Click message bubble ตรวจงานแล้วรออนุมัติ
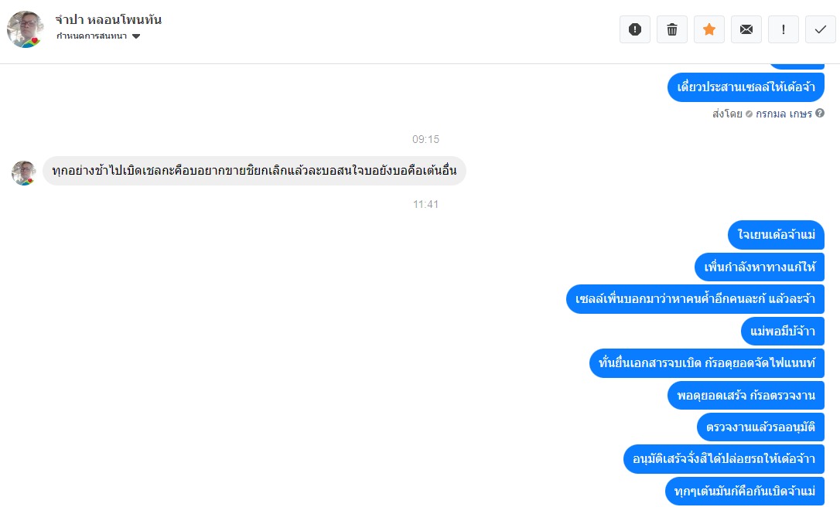Viewport: 840px width, 507px height. coord(760,427)
